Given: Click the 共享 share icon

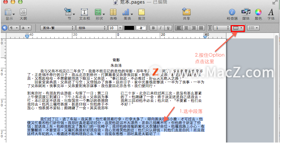Looking at the screenshot, I should pos(186,12).
